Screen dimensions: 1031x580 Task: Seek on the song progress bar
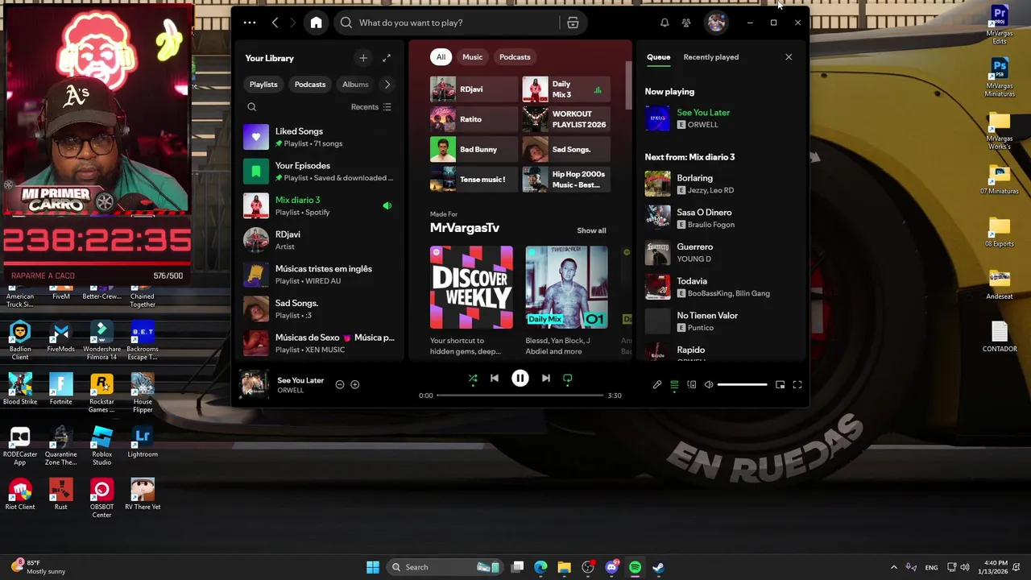pyautogui.click(x=520, y=396)
